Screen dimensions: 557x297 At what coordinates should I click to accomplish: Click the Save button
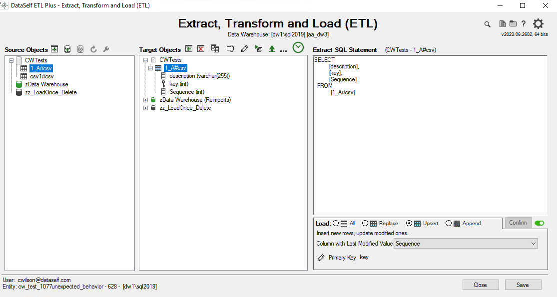(523, 285)
